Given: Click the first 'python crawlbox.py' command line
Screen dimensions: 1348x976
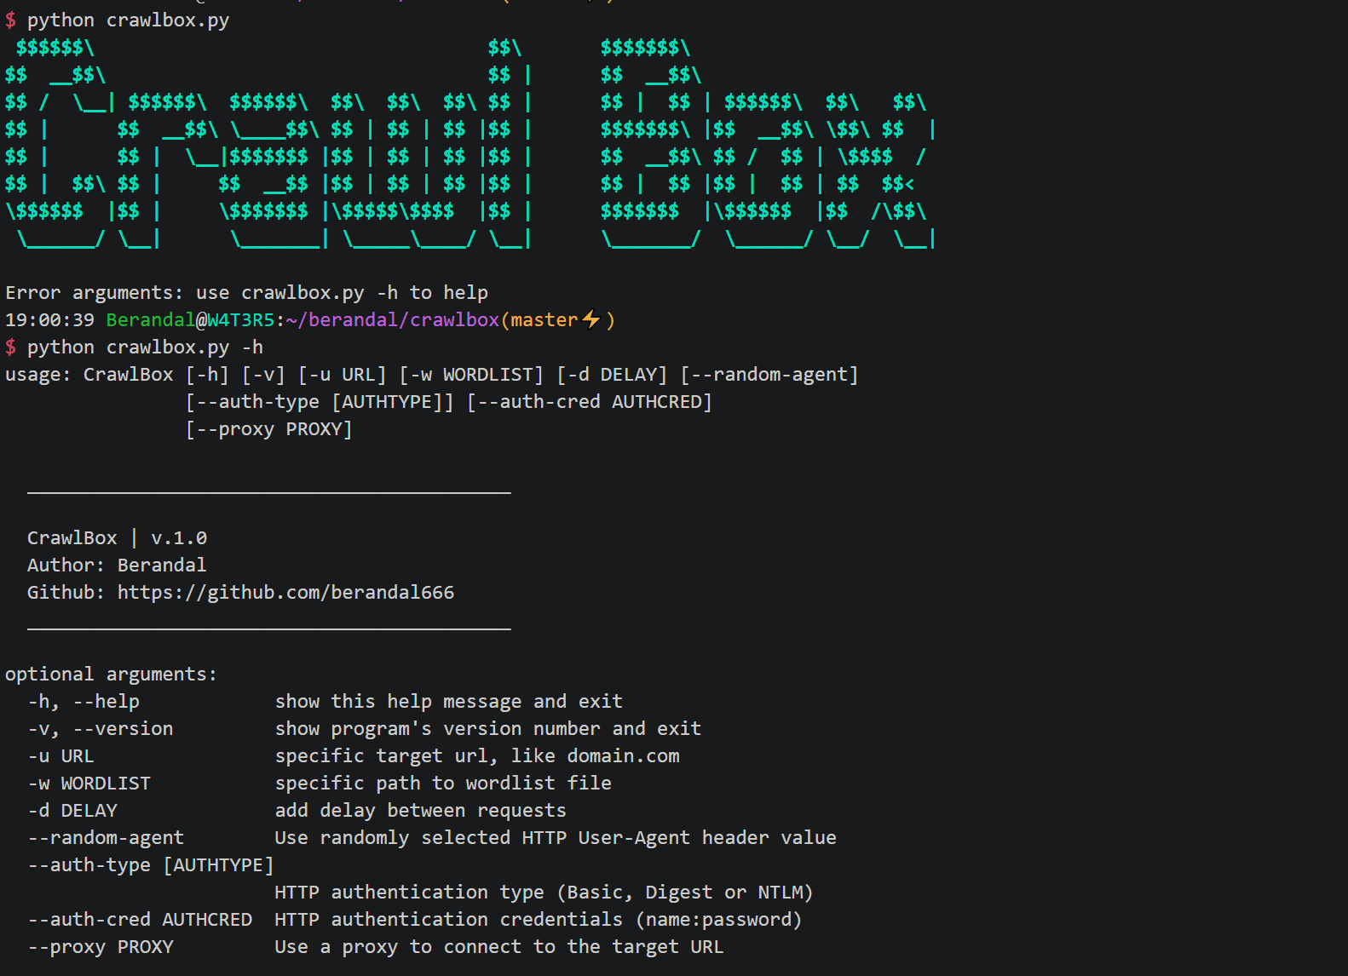Looking at the screenshot, I should (128, 20).
